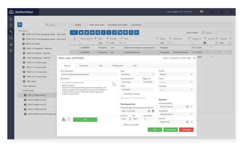Screen dimensions: 243x148
Task: Uncheck row selection for w25460001
Action: (75, 52)
